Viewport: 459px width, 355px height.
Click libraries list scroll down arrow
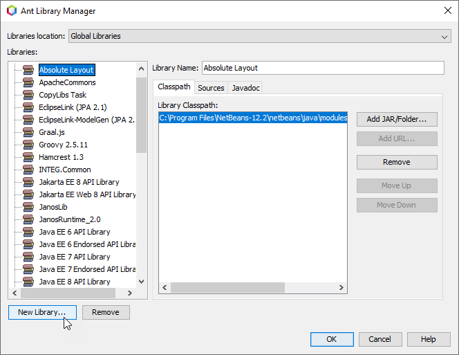142,282
